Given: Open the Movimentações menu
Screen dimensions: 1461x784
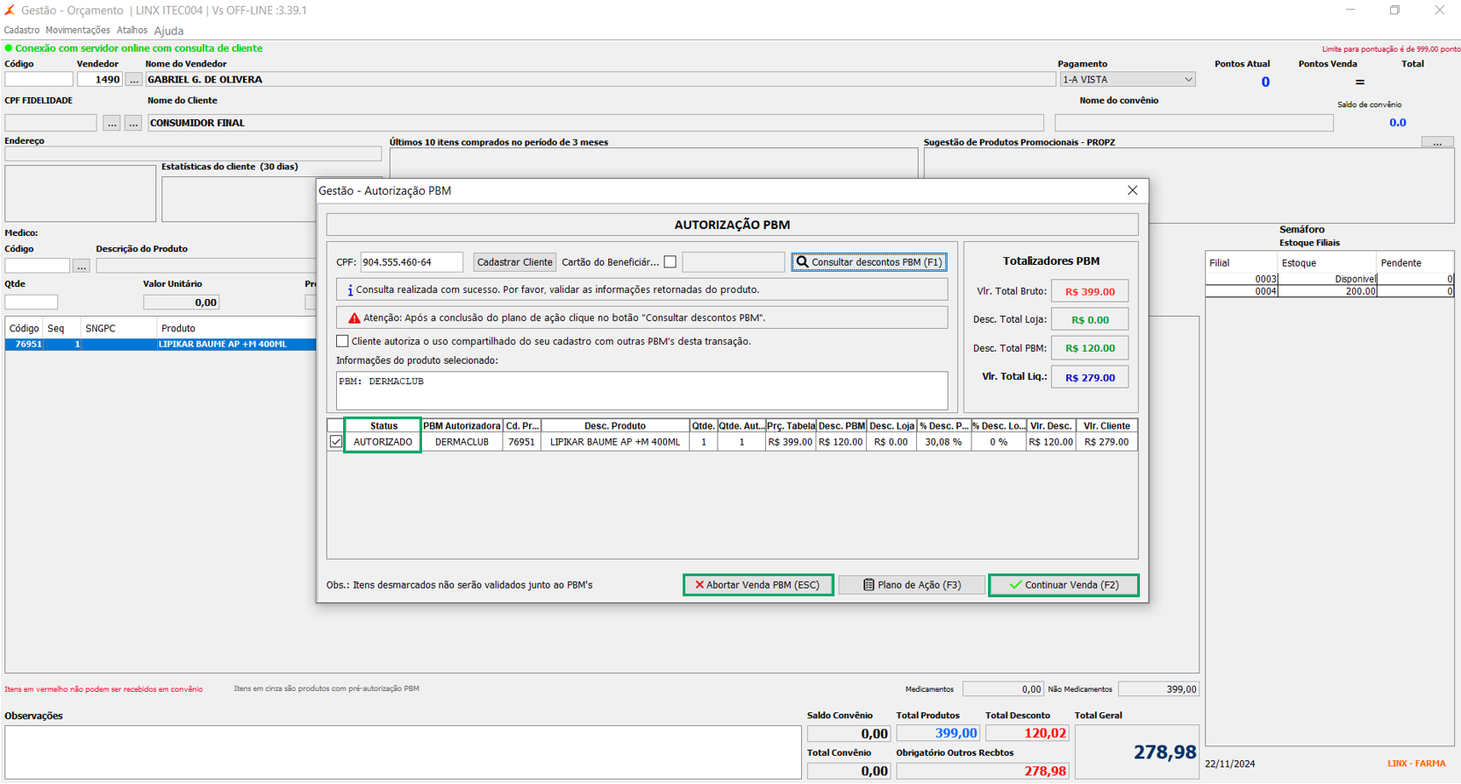Looking at the screenshot, I should tap(78, 31).
